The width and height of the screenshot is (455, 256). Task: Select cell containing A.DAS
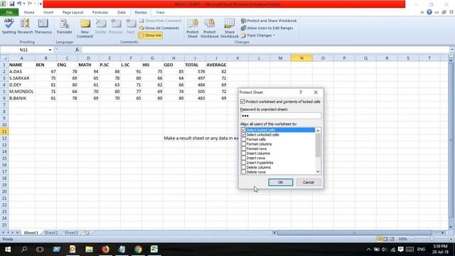22,71
